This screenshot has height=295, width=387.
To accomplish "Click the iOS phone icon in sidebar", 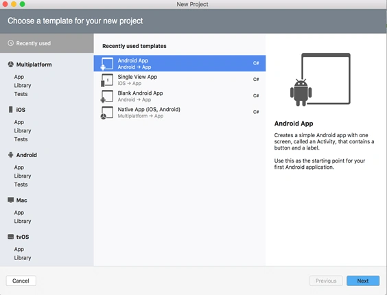I will 10,110.
